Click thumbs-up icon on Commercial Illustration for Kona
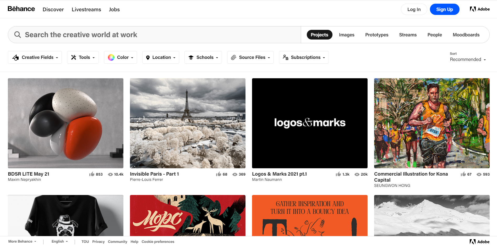The image size is (497, 246). pyautogui.click(x=463, y=174)
